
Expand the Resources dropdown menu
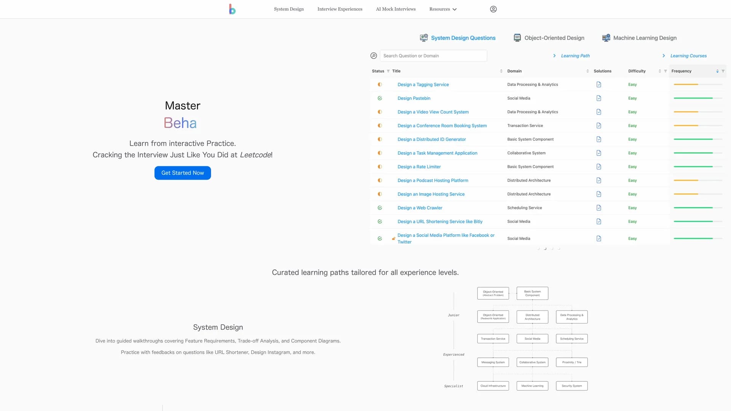tap(443, 9)
